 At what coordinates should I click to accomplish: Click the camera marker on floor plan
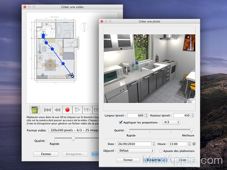click(71, 77)
